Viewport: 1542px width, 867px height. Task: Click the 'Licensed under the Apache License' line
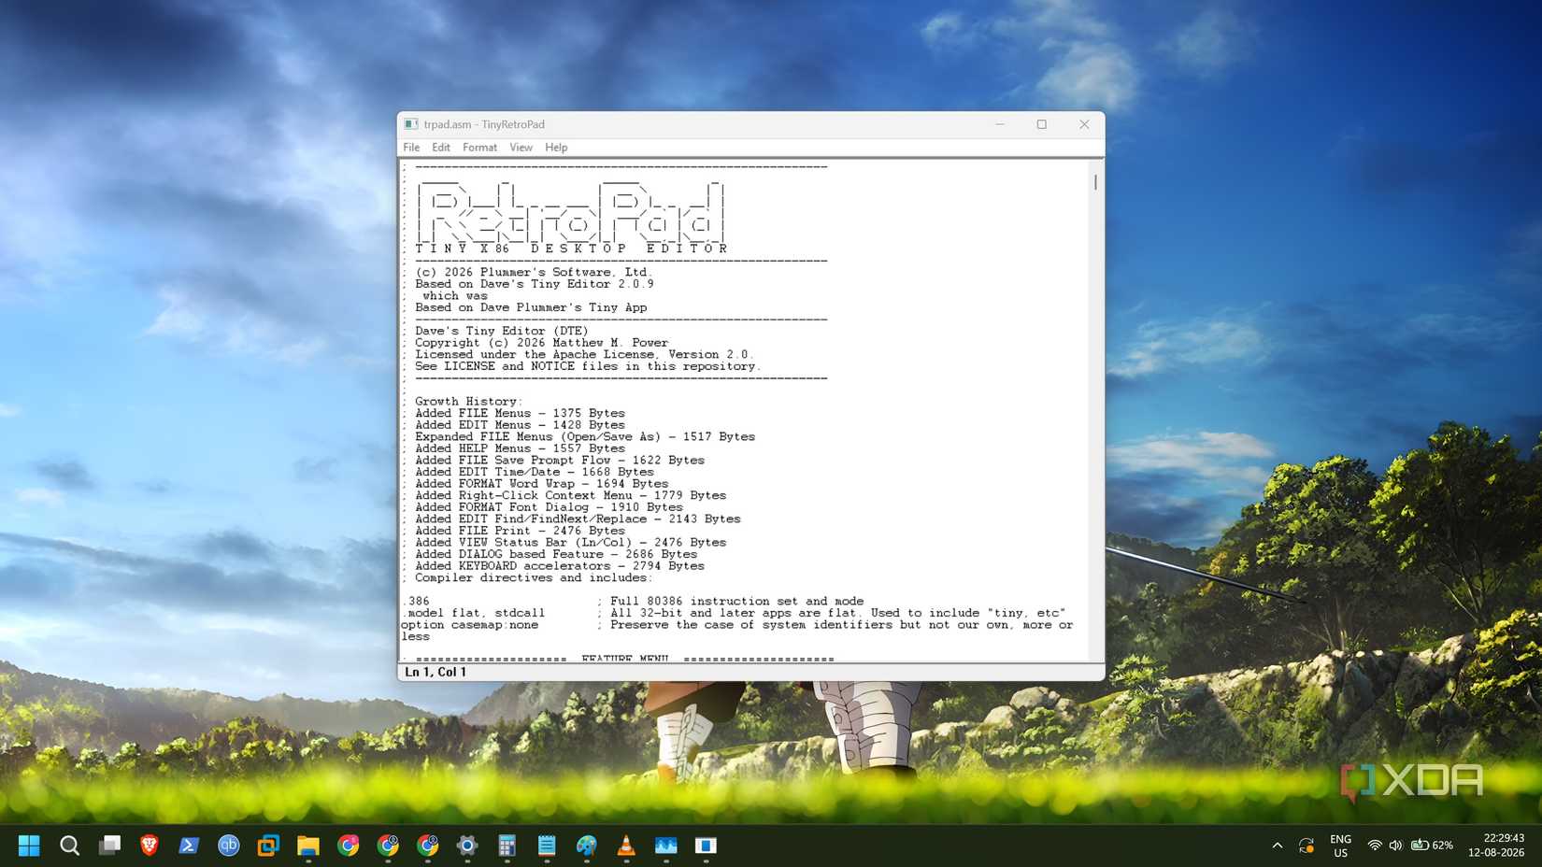click(x=584, y=354)
